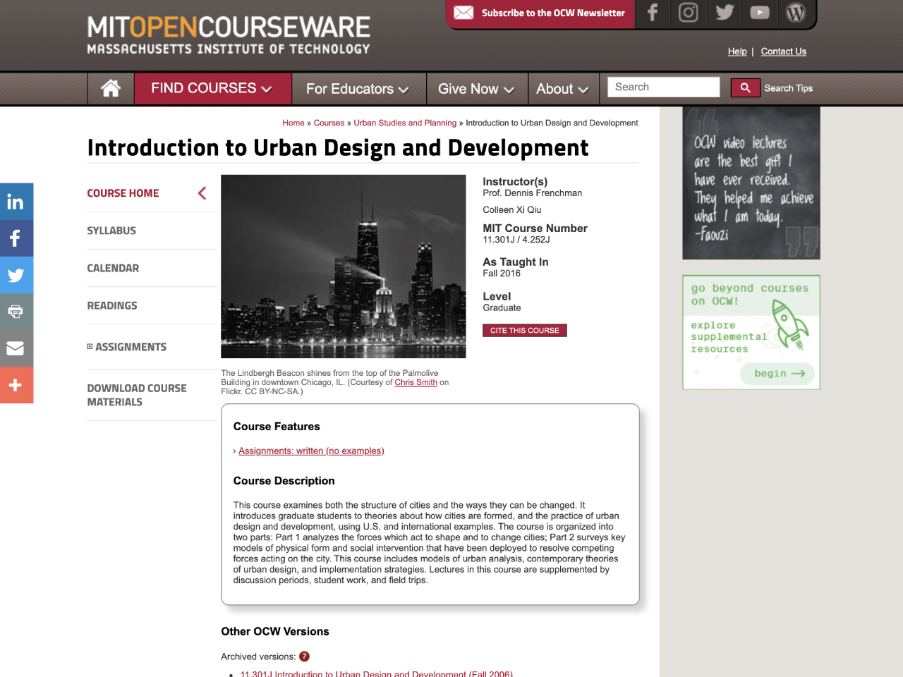Click course number 11.301J / 4.252J
The height and width of the screenshot is (677, 903).
click(516, 240)
